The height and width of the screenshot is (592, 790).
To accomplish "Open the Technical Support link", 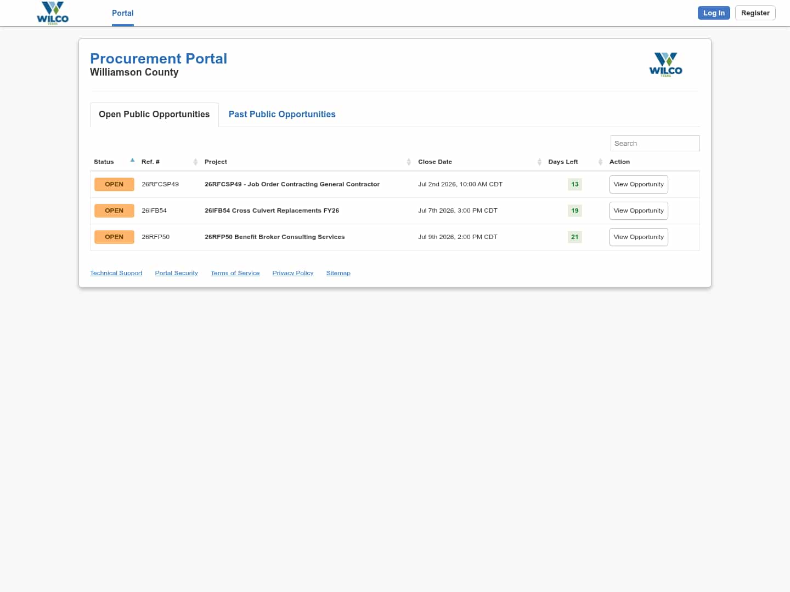I will 116,273.
